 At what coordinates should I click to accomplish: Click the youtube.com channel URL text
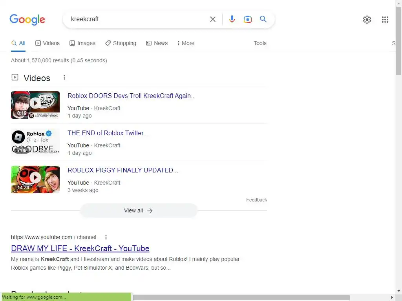[x=53, y=237]
